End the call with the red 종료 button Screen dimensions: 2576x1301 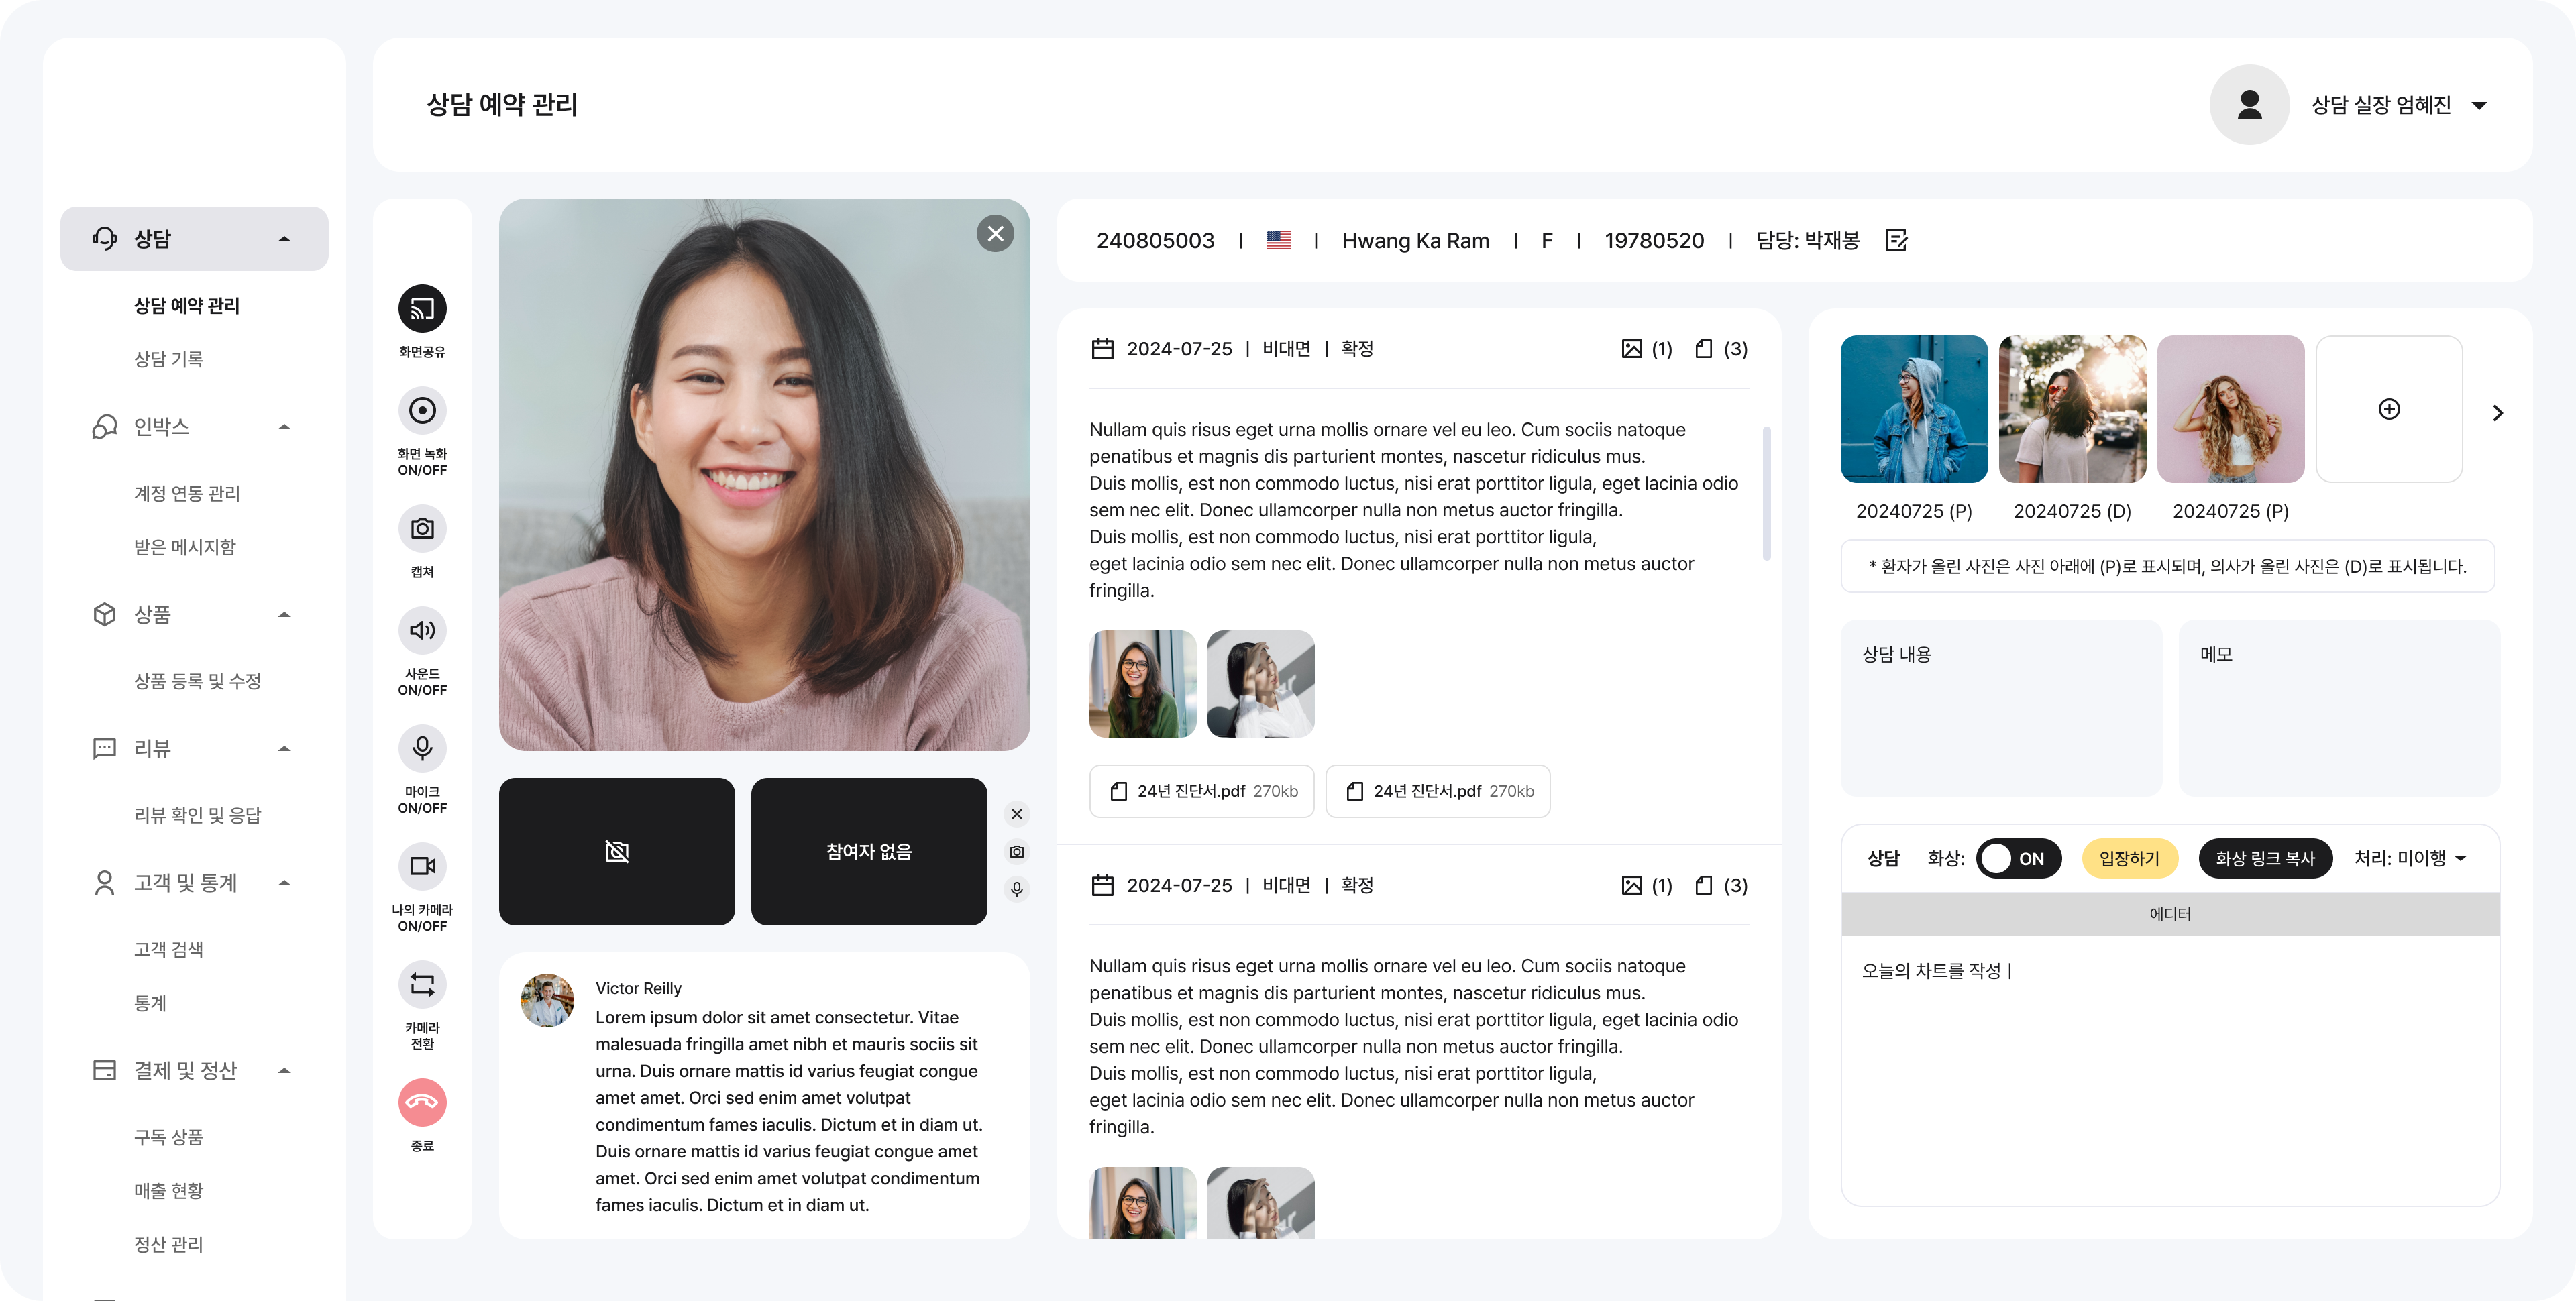(422, 1102)
